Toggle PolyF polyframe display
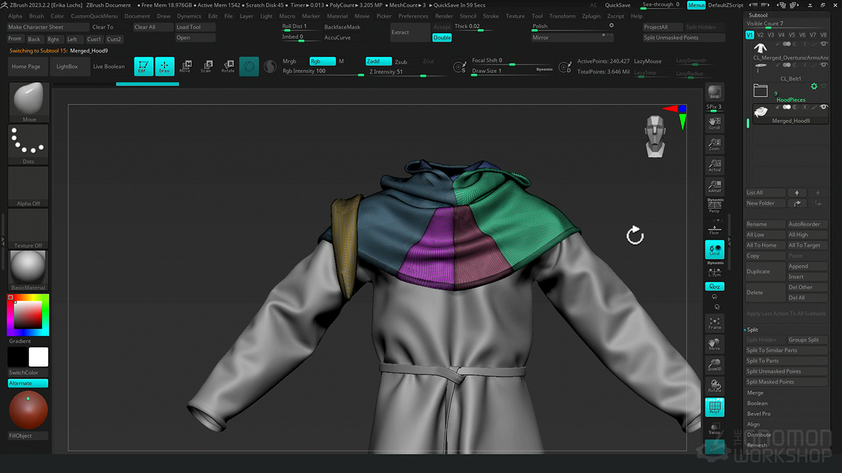Viewport: 842px width, 473px height. [714, 408]
